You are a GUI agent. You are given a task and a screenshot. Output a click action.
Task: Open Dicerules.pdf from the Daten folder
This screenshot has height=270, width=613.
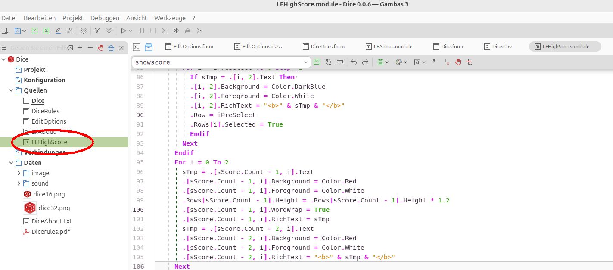coord(50,232)
